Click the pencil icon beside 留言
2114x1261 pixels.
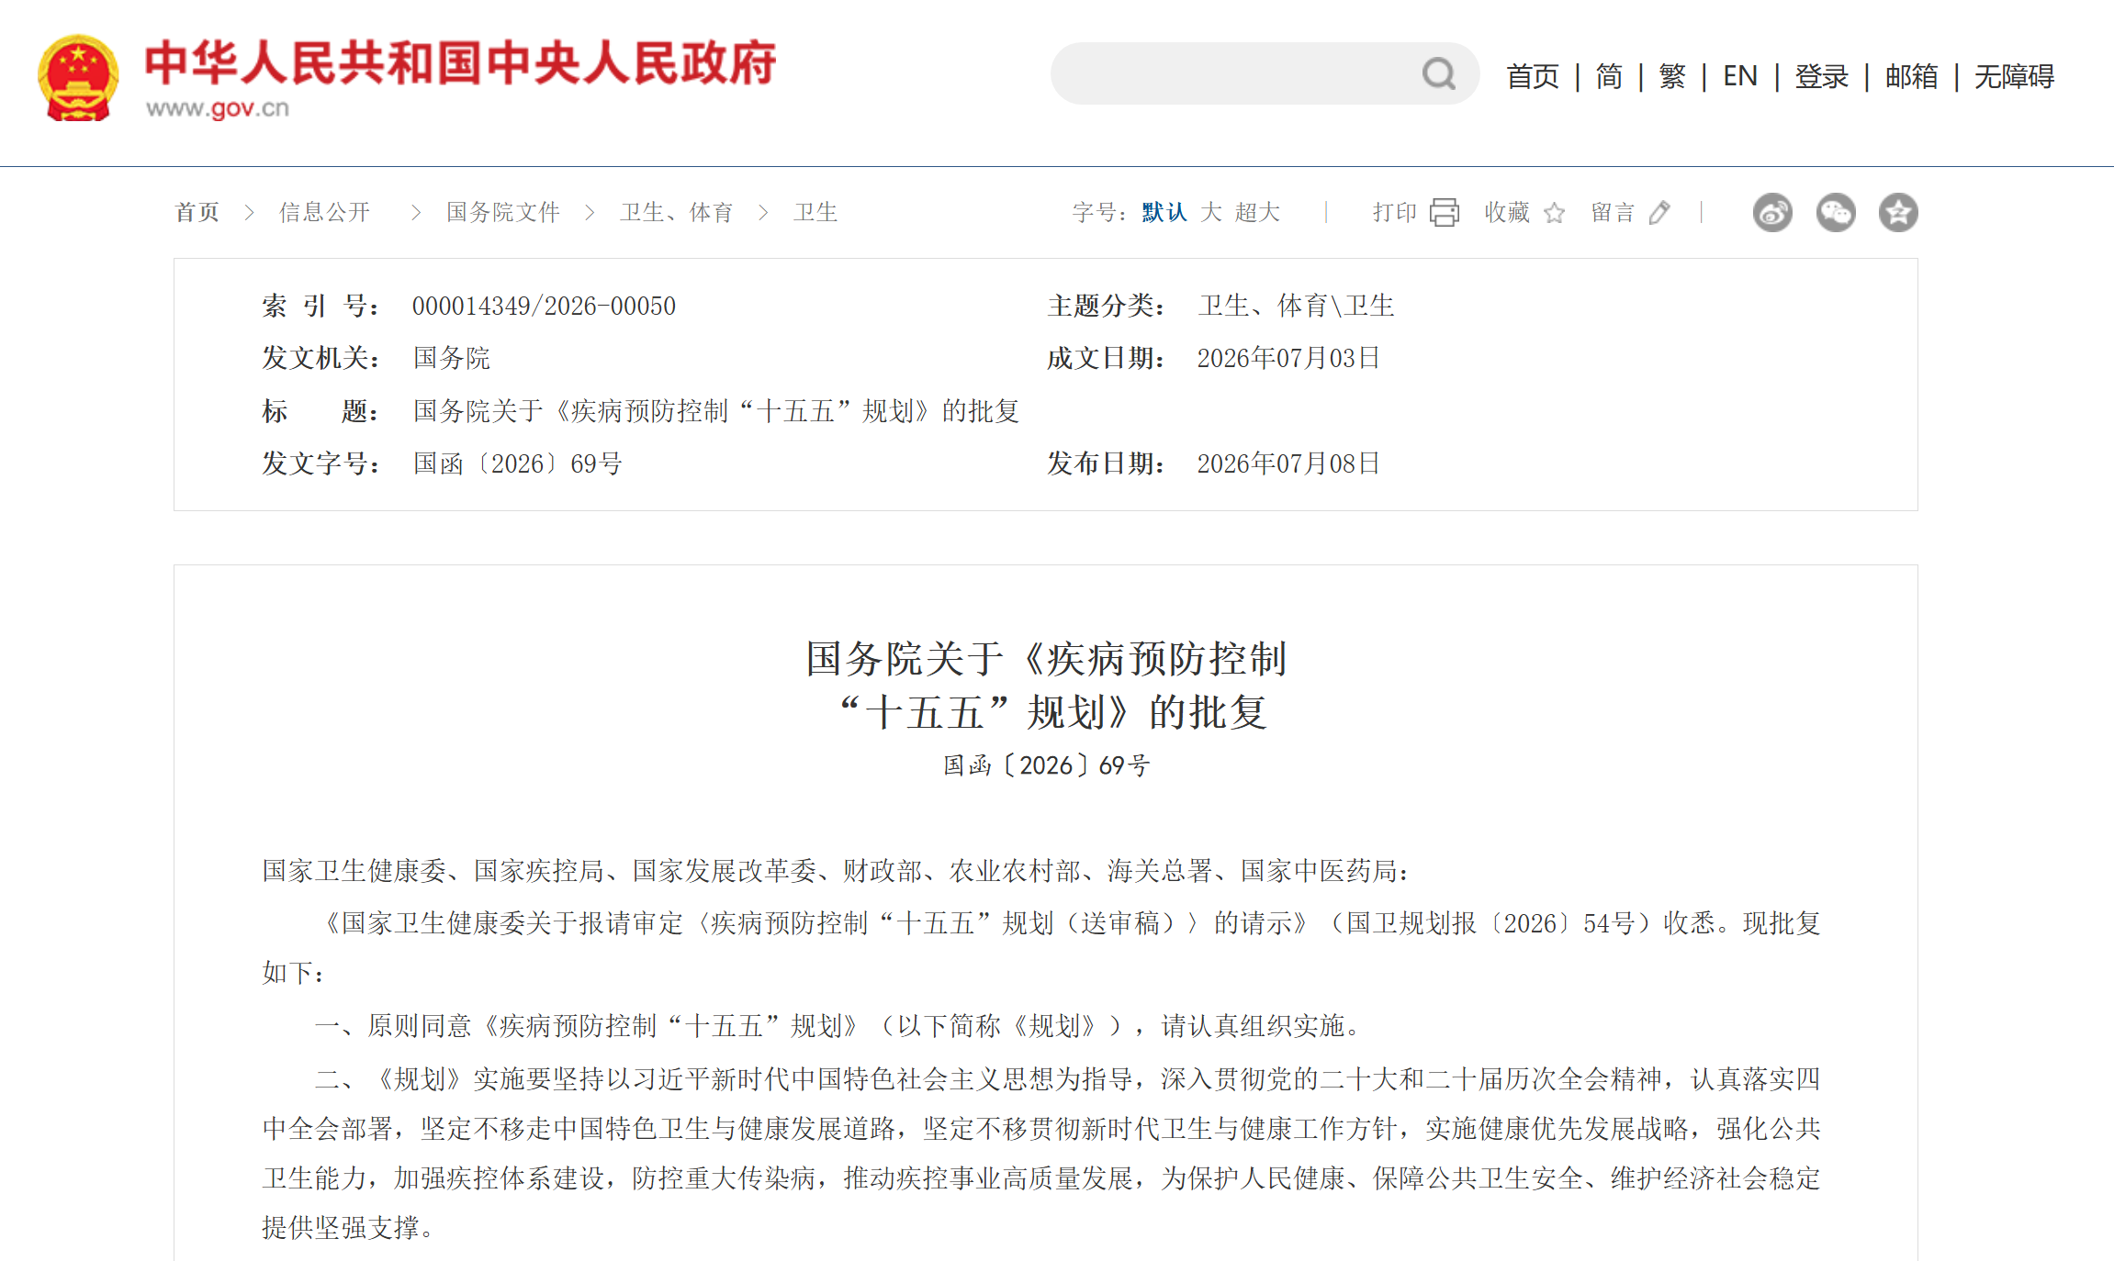point(1659,213)
